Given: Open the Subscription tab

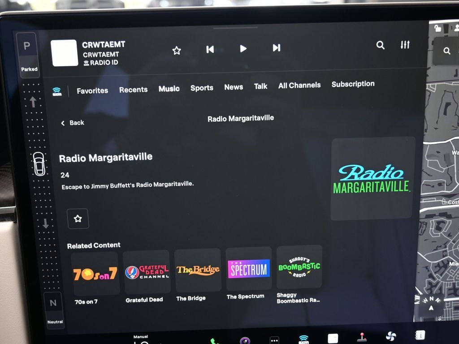Looking at the screenshot, I should pos(353,84).
